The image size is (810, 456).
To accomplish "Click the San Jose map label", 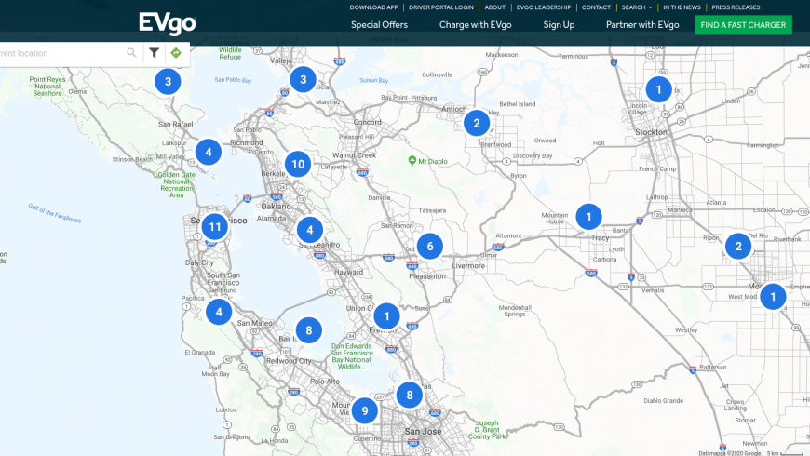I will click(423, 431).
